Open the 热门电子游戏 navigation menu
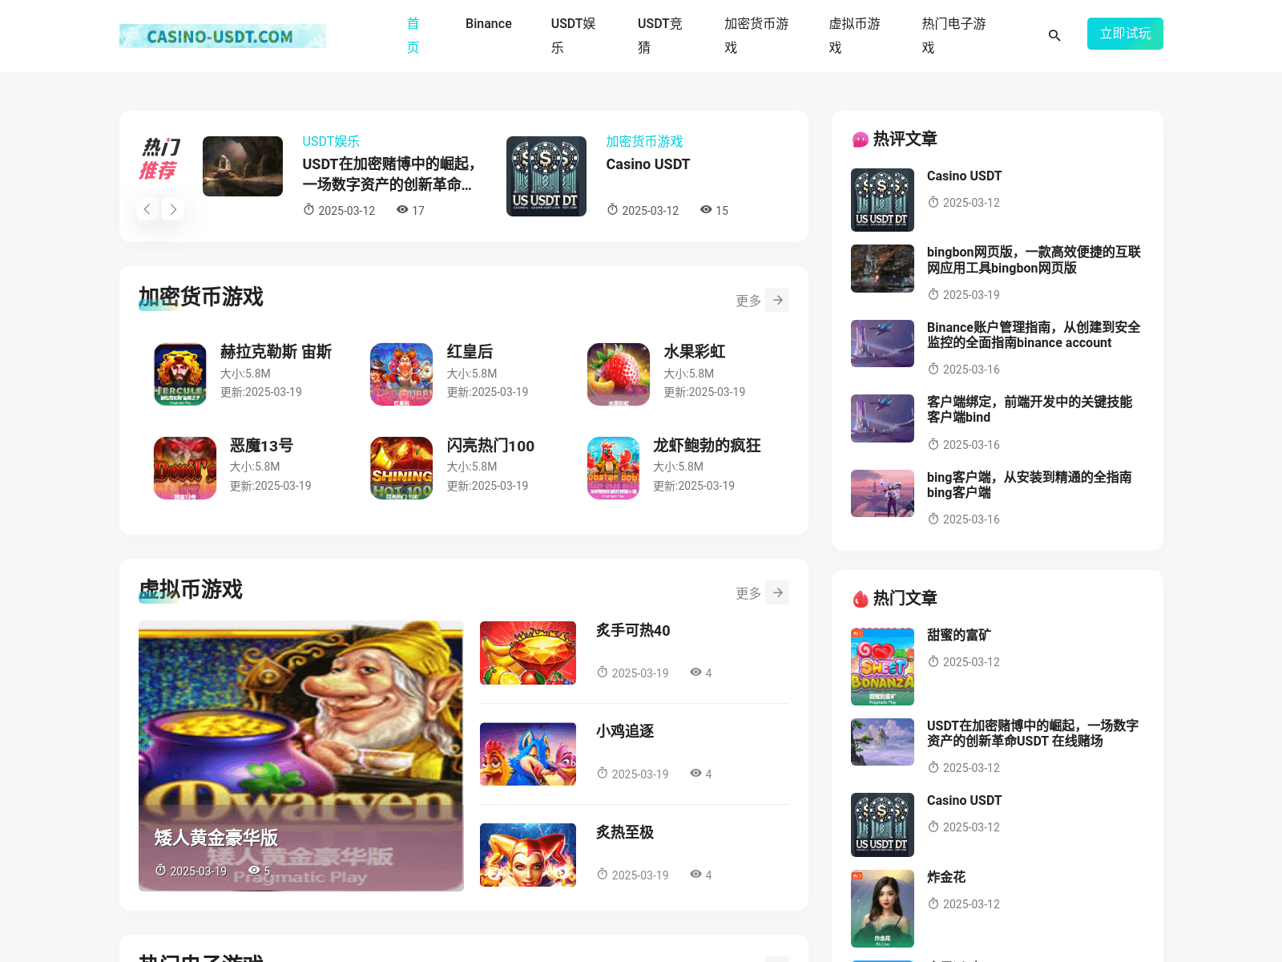Screen dimensions: 1282x962 (953, 35)
